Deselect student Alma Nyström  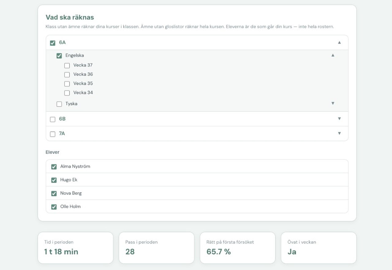click(x=54, y=167)
